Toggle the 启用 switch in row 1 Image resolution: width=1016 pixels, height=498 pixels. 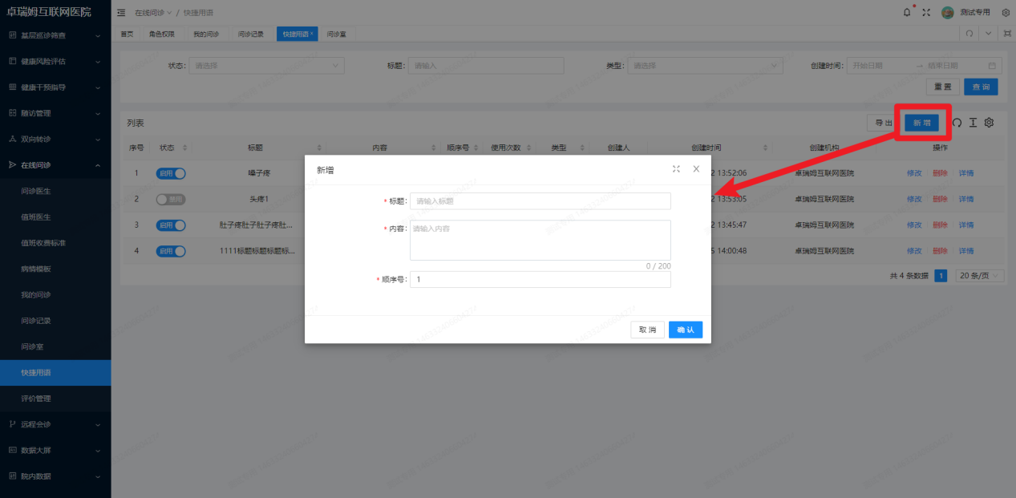click(x=171, y=173)
